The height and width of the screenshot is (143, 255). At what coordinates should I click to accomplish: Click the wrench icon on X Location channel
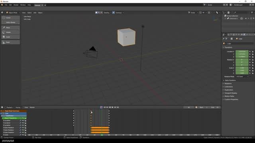tap(20, 121)
